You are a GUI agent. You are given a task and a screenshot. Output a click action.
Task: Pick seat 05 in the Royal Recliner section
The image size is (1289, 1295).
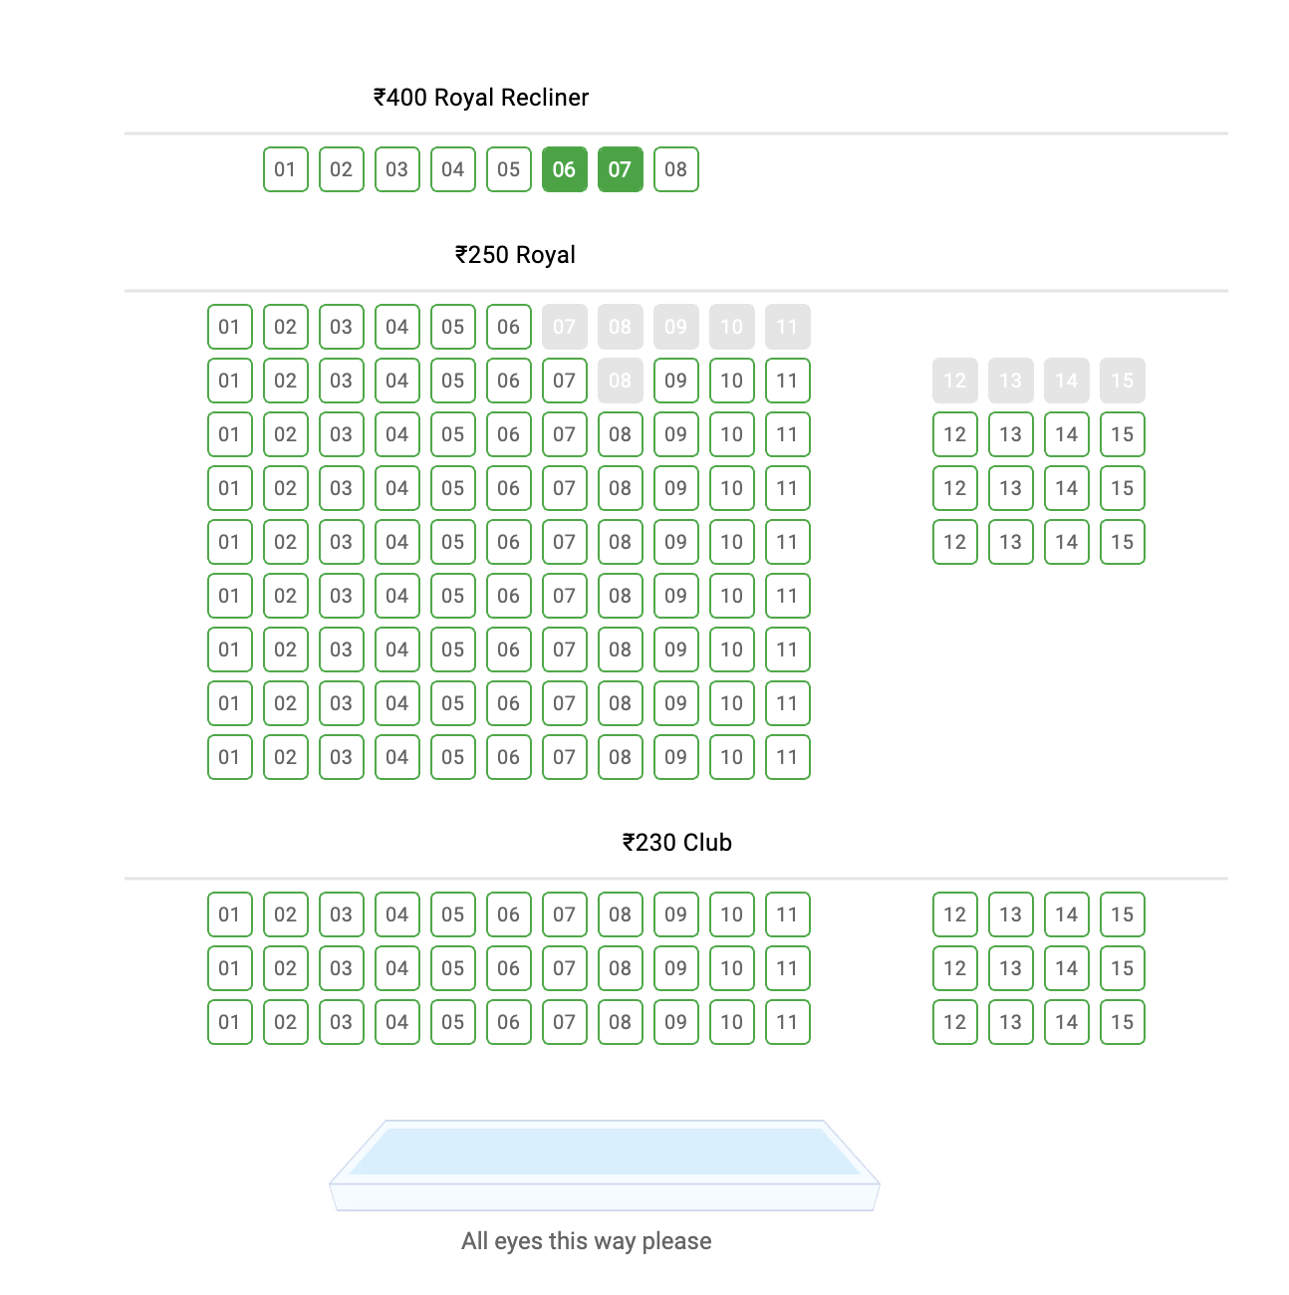508,169
